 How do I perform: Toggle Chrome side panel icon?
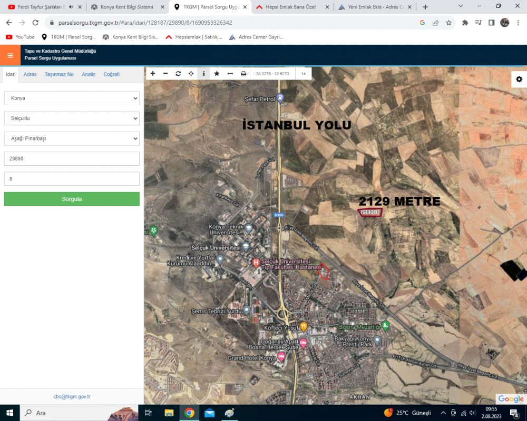click(491, 23)
